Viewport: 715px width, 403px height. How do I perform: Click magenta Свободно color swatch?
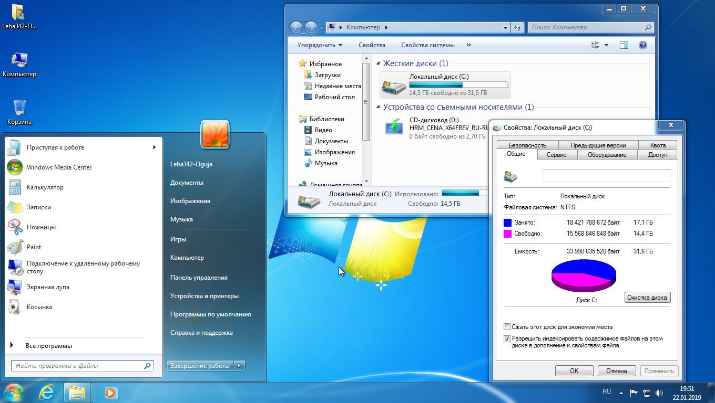coord(507,234)
